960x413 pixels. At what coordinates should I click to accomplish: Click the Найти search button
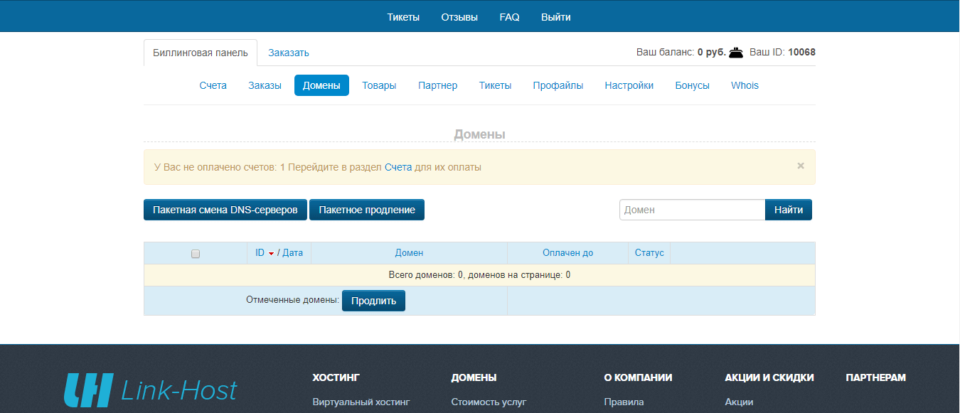tap(788, 210)
